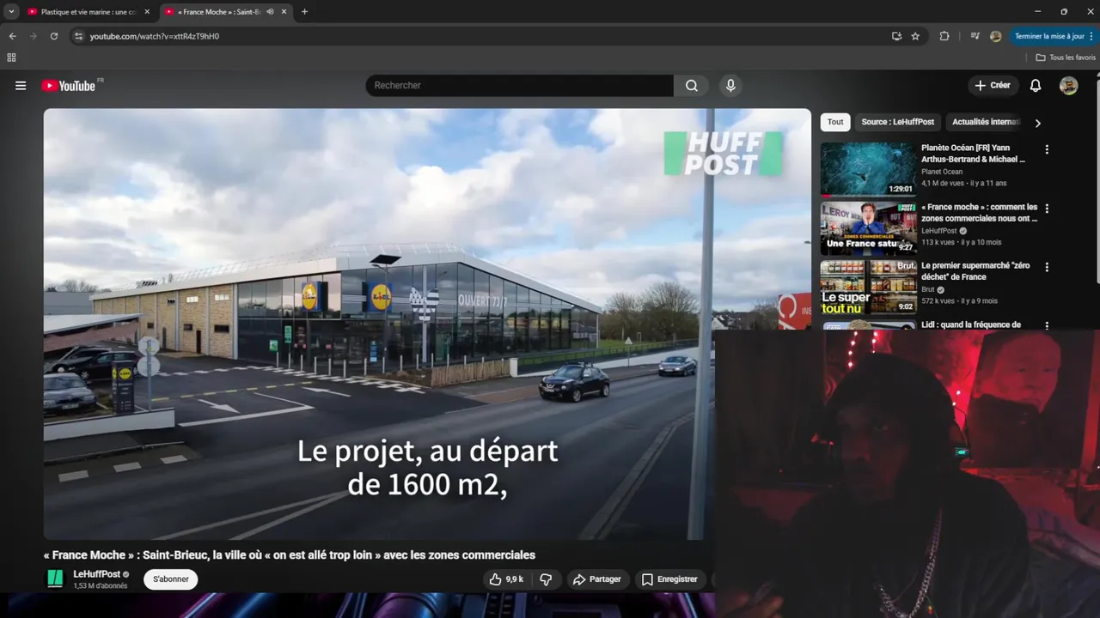Viewport: 1100px width, 618px height.
Task: Open the Chrome extensions puzzle icon
Action: tap(944, 36)
